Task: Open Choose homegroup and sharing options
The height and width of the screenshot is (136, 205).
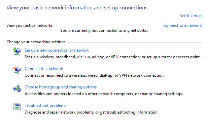Action: pyautogui.click(x=61, y=87)
